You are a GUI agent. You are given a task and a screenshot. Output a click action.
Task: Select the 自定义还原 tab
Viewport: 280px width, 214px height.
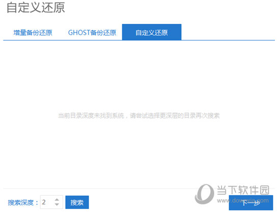click(x=152, y=33)
